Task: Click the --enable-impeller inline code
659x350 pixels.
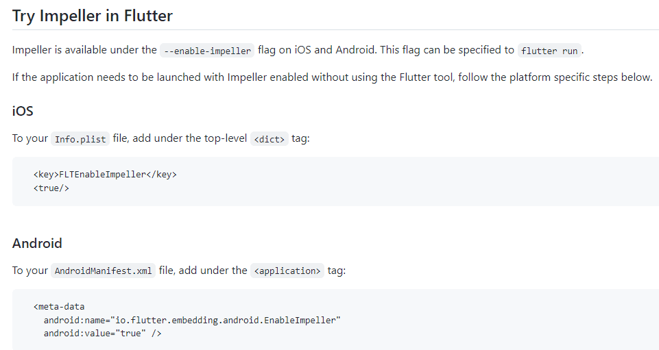Action: (207, 51)
